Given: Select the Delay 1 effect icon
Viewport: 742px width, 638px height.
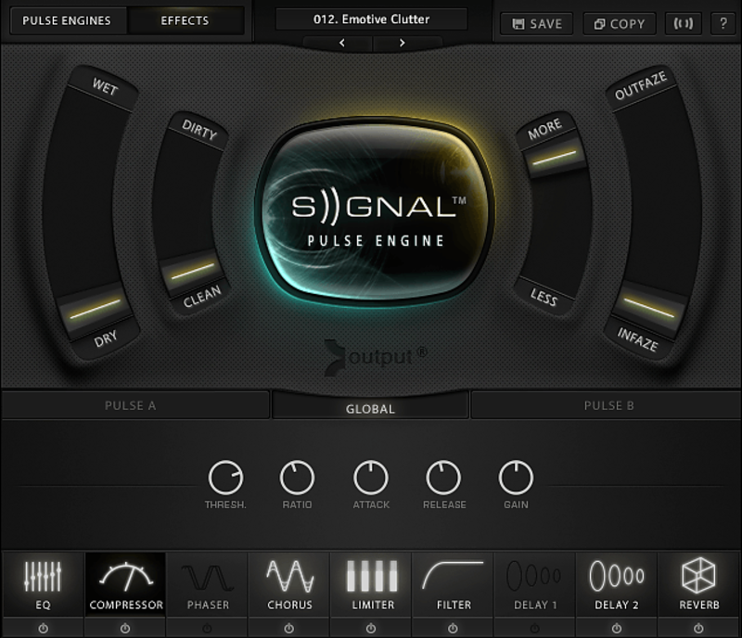Looking at the screenshot, I should tap(535, 576).
